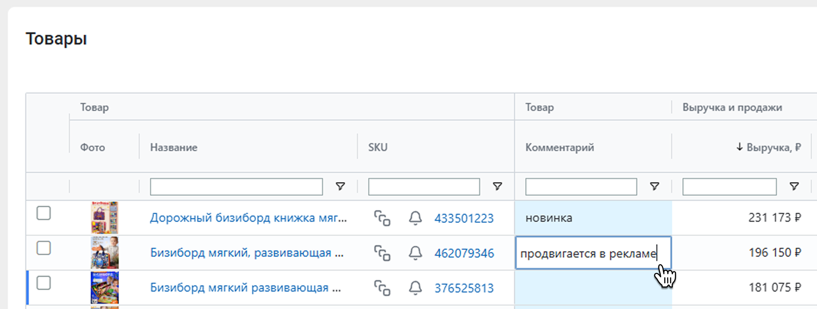Click thumbnail photo of third product row
The width and height of the screenshot is (817, 309).
pos(104,288)
